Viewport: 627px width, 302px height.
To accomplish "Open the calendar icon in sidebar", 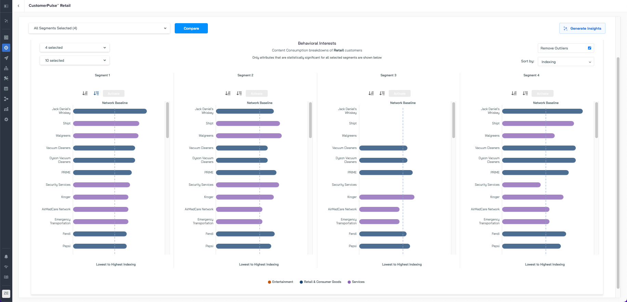I will coord(6,89).
